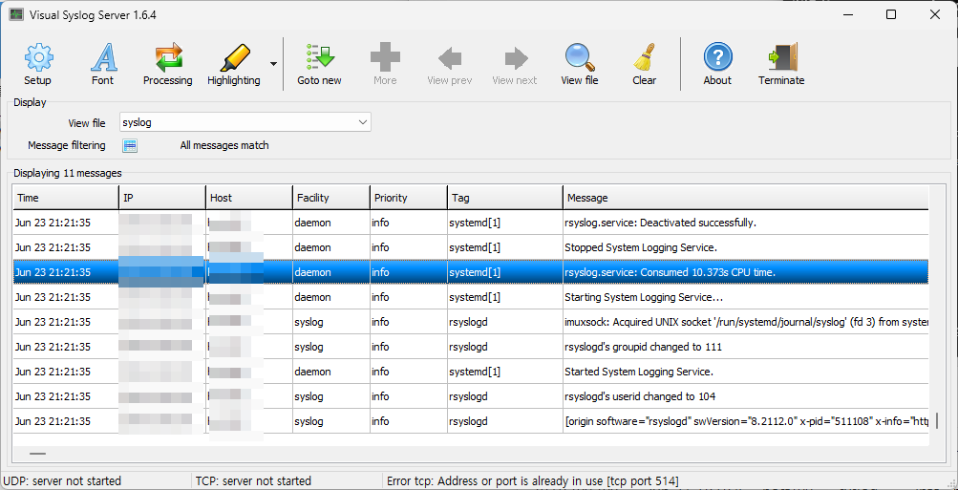Select 'Starting System Logging Service…' message
This screenshot has width=958, height=490.
tap(644, 297)
